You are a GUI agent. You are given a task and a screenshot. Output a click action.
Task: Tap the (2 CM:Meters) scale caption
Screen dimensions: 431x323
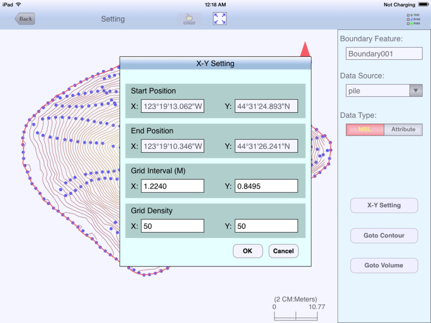[x=296, y=299]
